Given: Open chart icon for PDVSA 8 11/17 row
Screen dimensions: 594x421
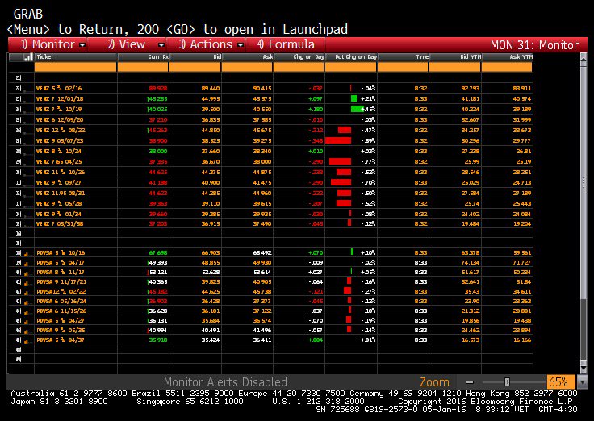Looking at the screenshot, I should pos(27,273).
